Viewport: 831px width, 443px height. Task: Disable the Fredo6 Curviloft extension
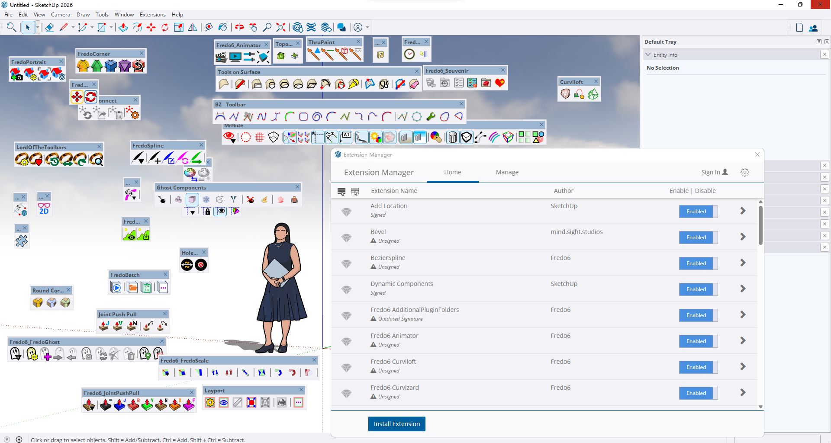[698, 367]
